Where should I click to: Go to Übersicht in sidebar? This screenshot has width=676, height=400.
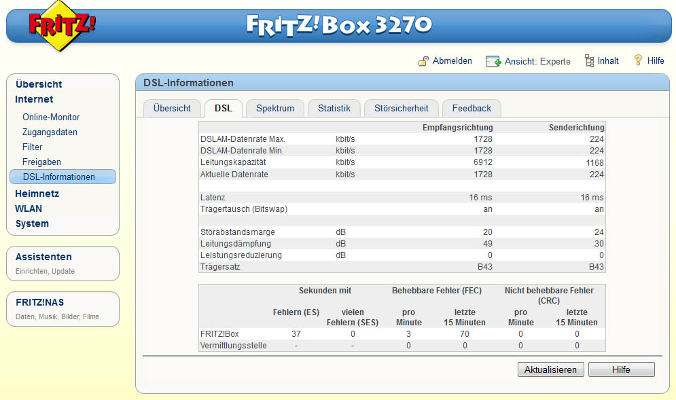39,84
